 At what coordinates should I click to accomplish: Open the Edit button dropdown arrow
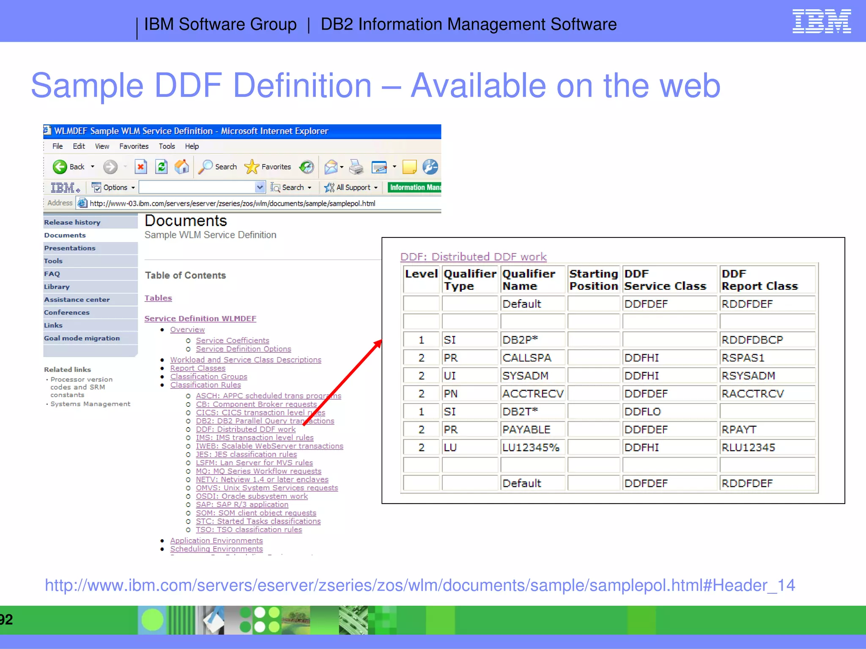click(x=395, y=167)
